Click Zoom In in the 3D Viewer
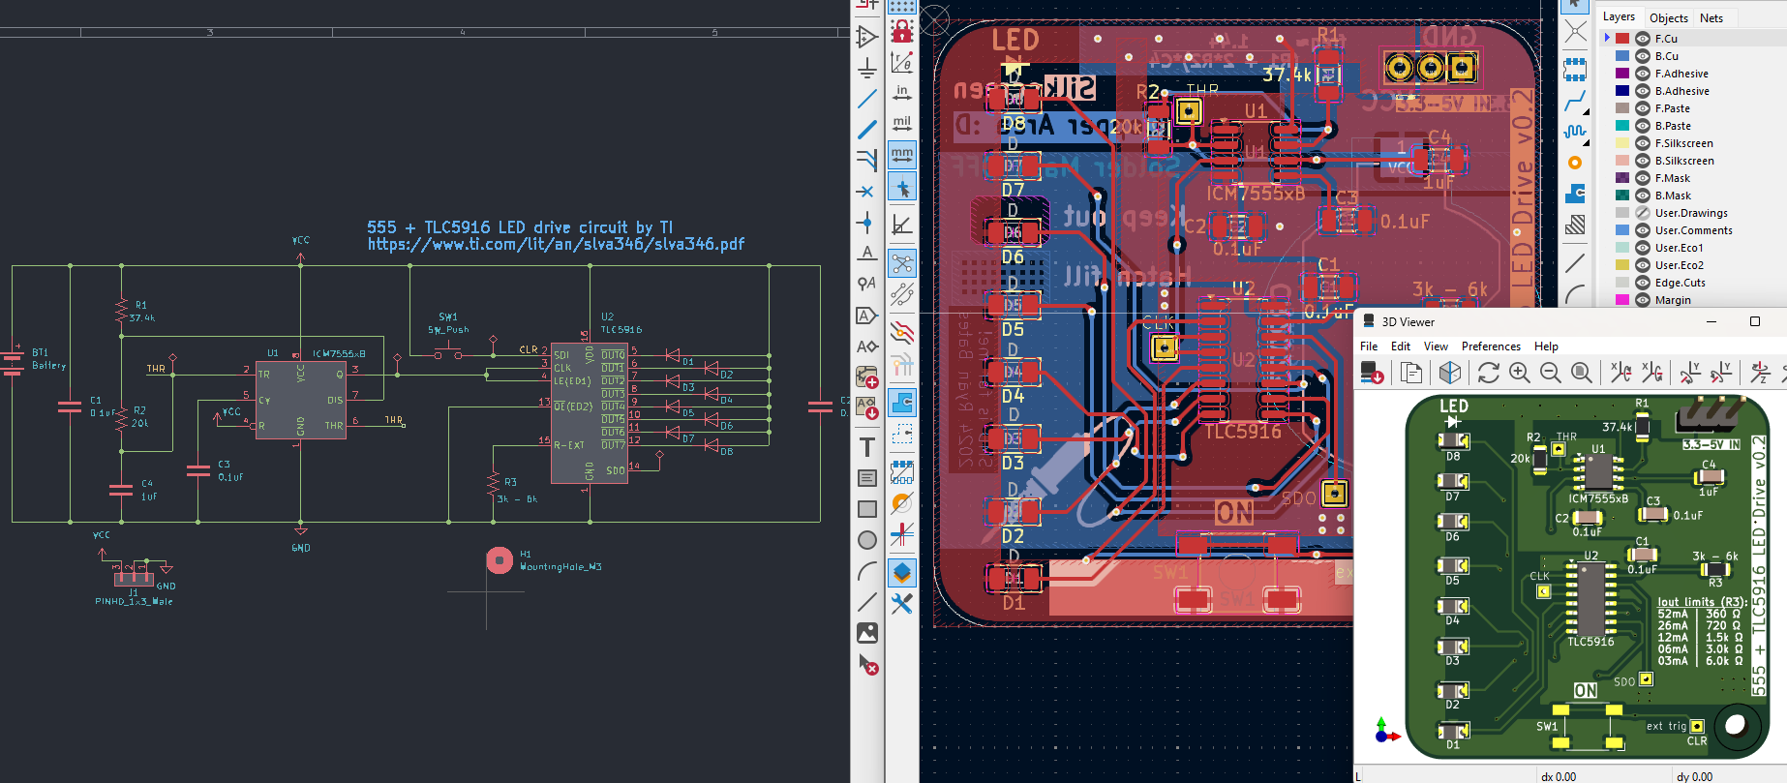 pyautogui.click(x=1520, y=373)
